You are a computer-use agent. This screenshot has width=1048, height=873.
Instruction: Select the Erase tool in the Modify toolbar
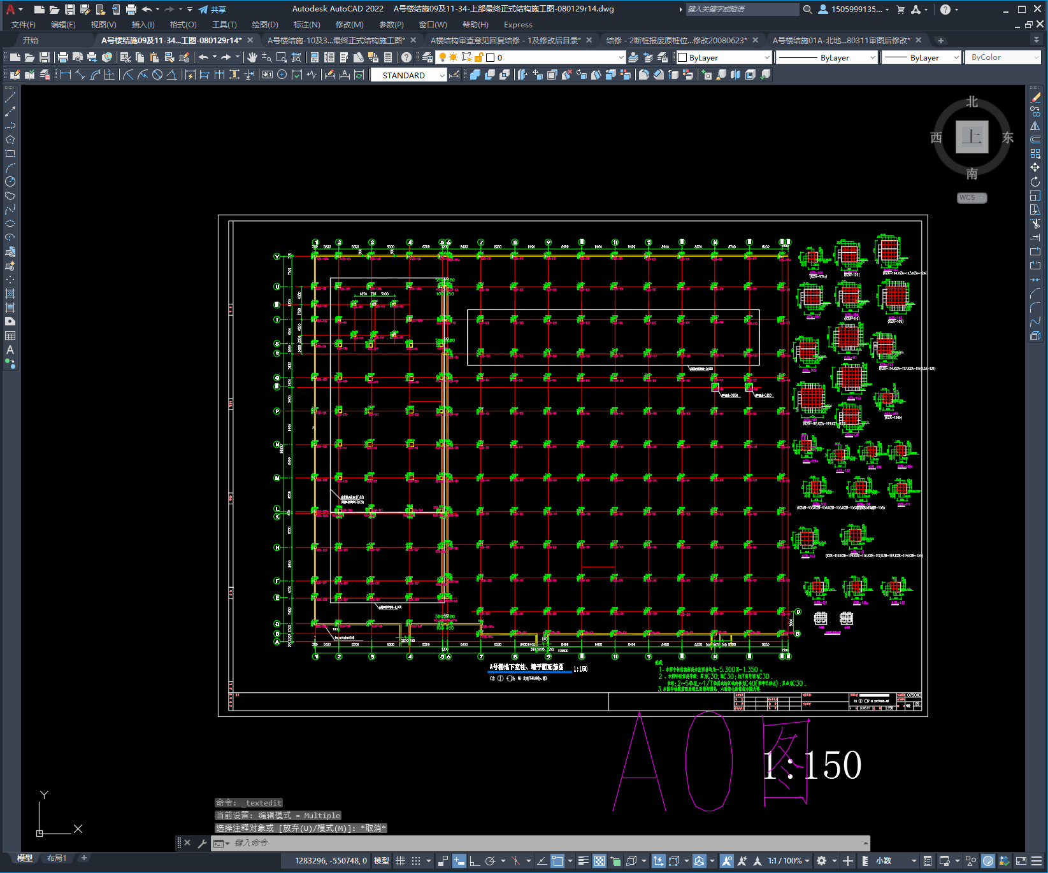coord(1035,97)
